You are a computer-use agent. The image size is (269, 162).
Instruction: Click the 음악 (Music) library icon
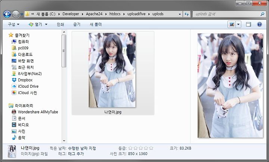coord(14,137)
